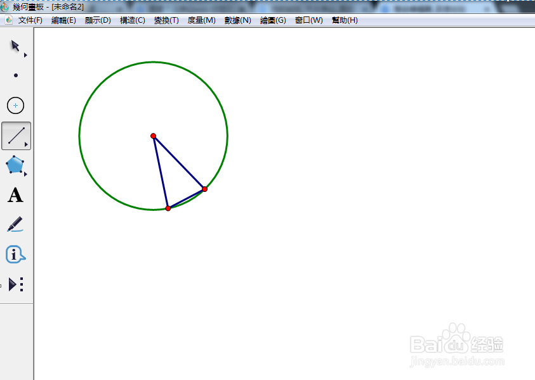This screenshot has width=535, height=380.
Task: Select the steeper blue radius segment to the bottom point
Action: 161,172
